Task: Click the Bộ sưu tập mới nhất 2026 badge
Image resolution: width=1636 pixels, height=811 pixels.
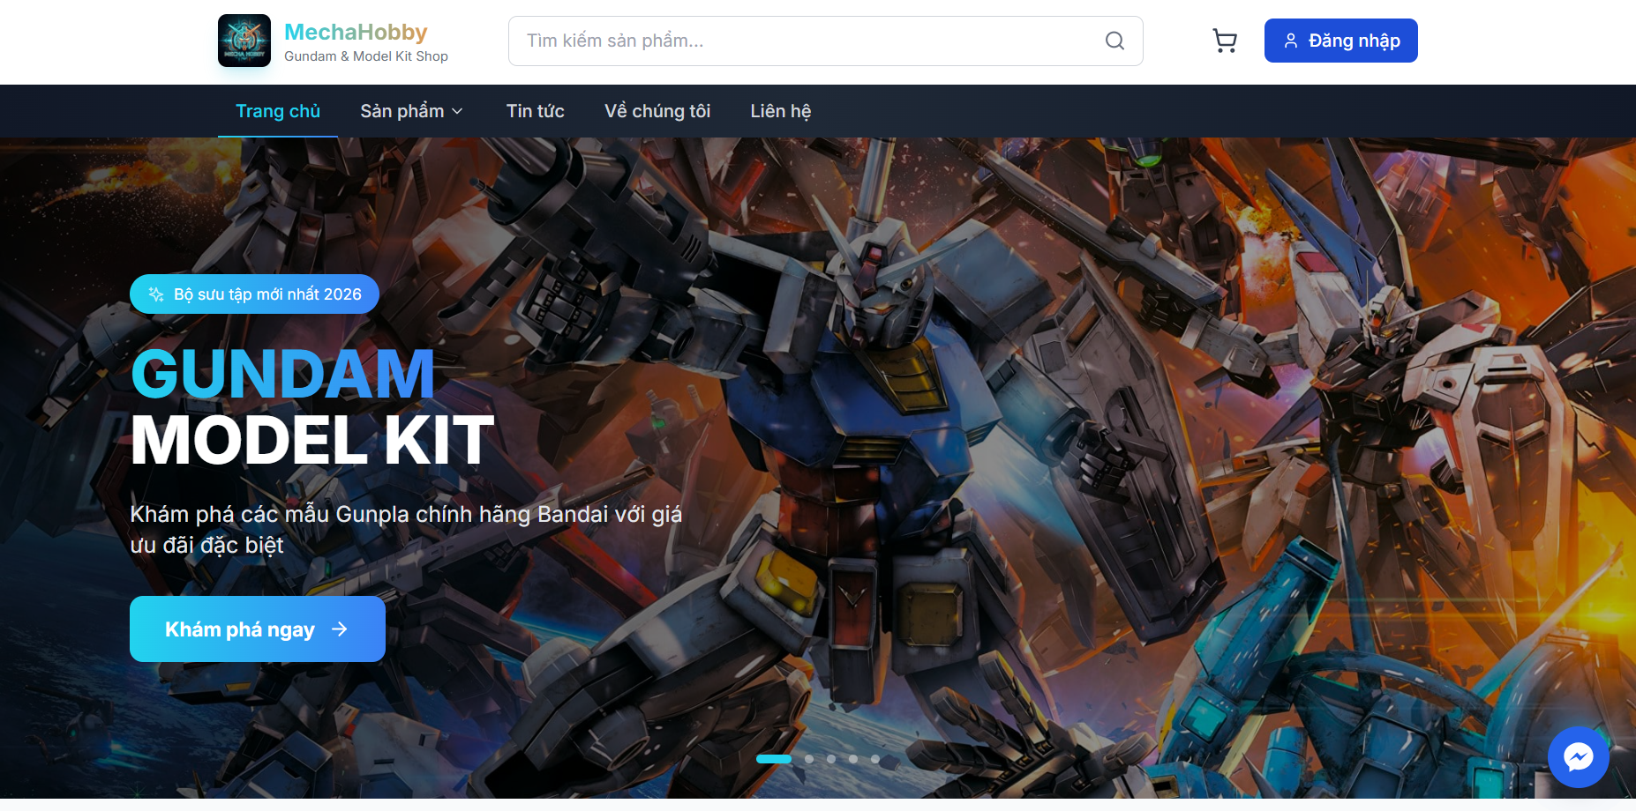Action: point(254,294)
